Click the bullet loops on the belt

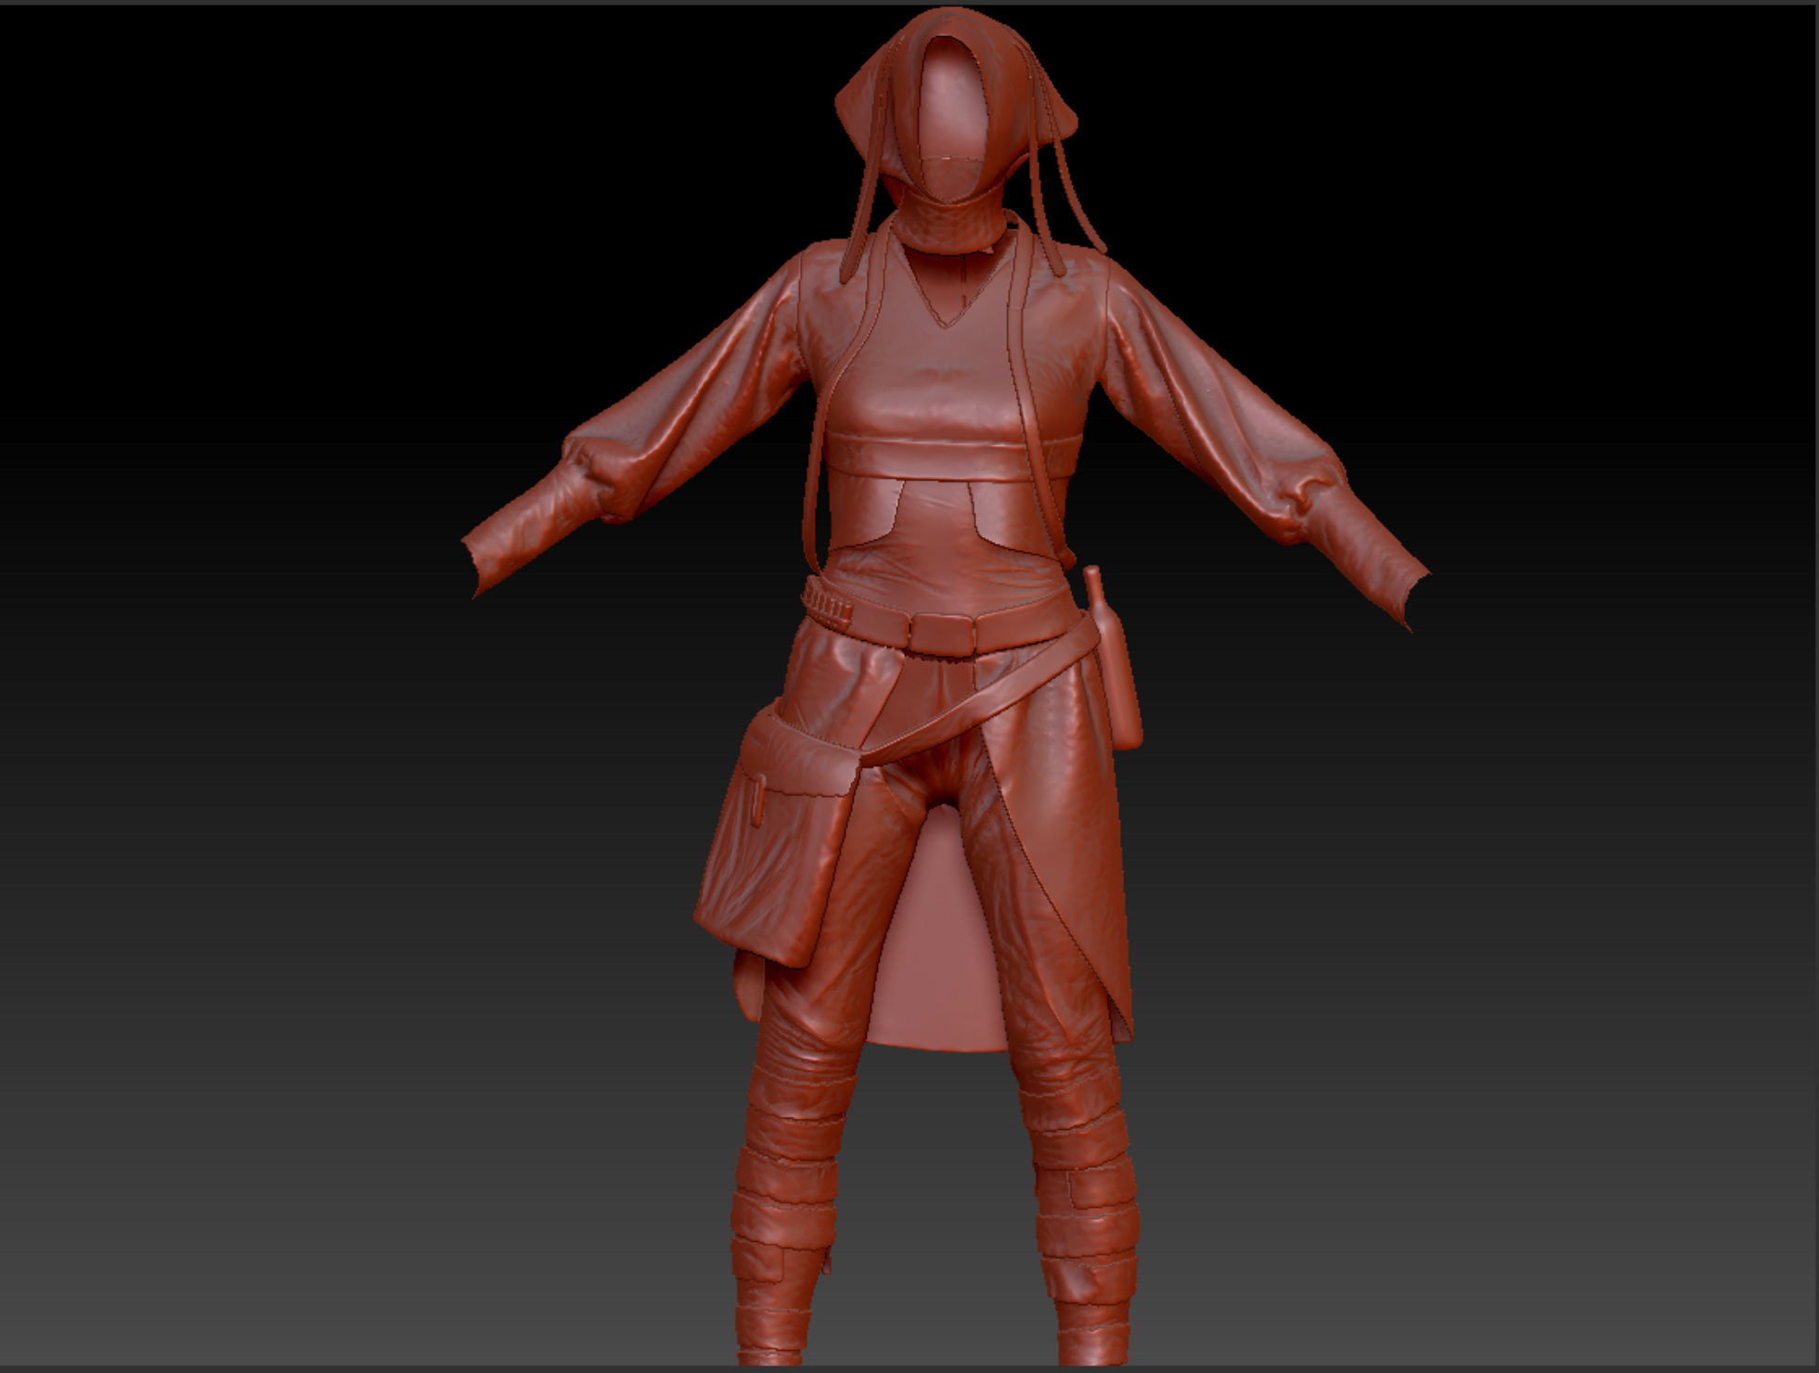(x=827, y=600)
